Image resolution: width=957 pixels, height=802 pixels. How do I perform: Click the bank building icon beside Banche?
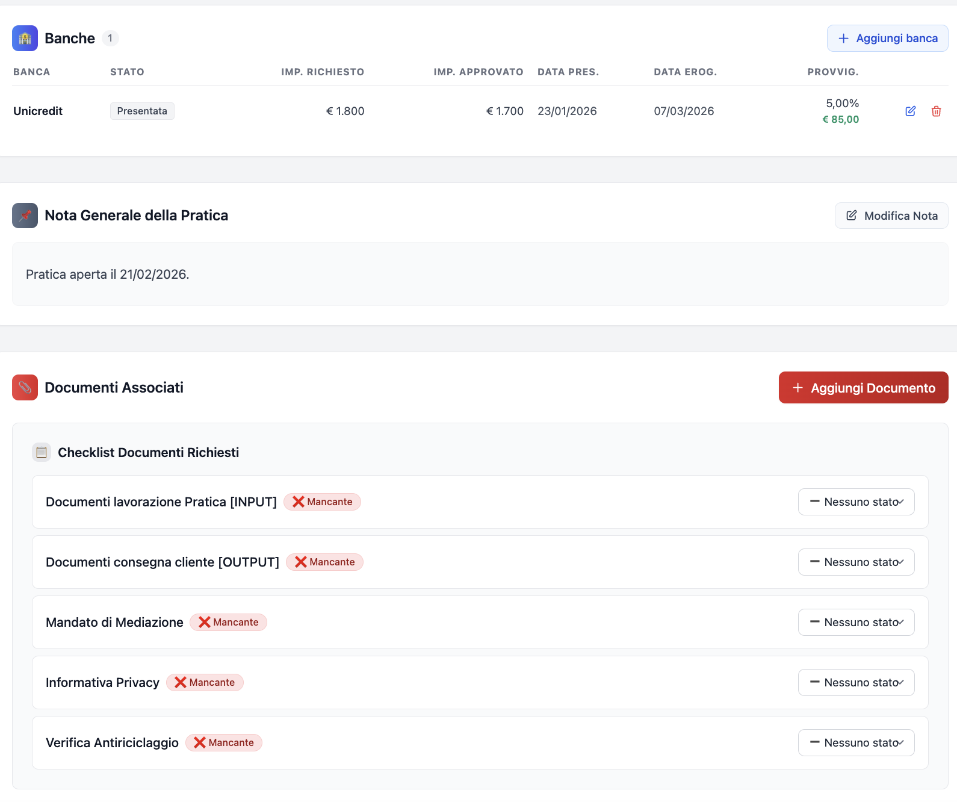click(x=25, y=39)
